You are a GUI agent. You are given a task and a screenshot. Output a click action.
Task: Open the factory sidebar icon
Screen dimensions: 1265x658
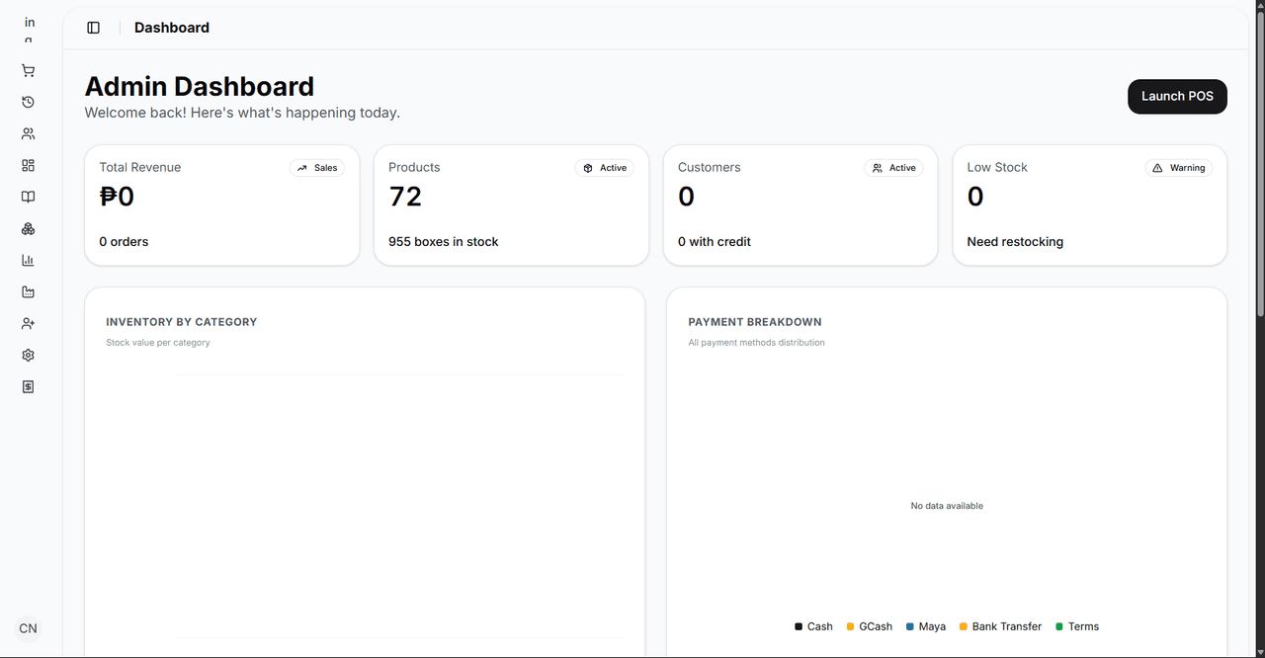pyautogui.click(x=28, y=291)
